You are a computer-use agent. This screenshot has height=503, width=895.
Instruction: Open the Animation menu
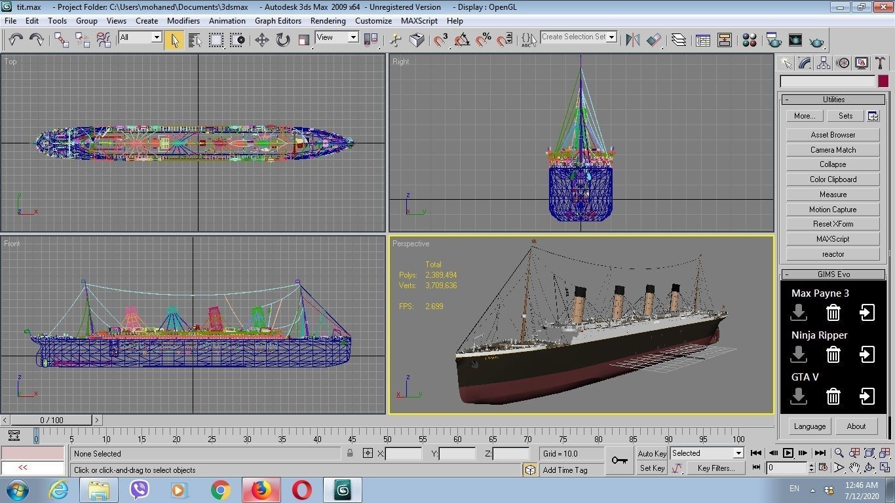point(227,20)
